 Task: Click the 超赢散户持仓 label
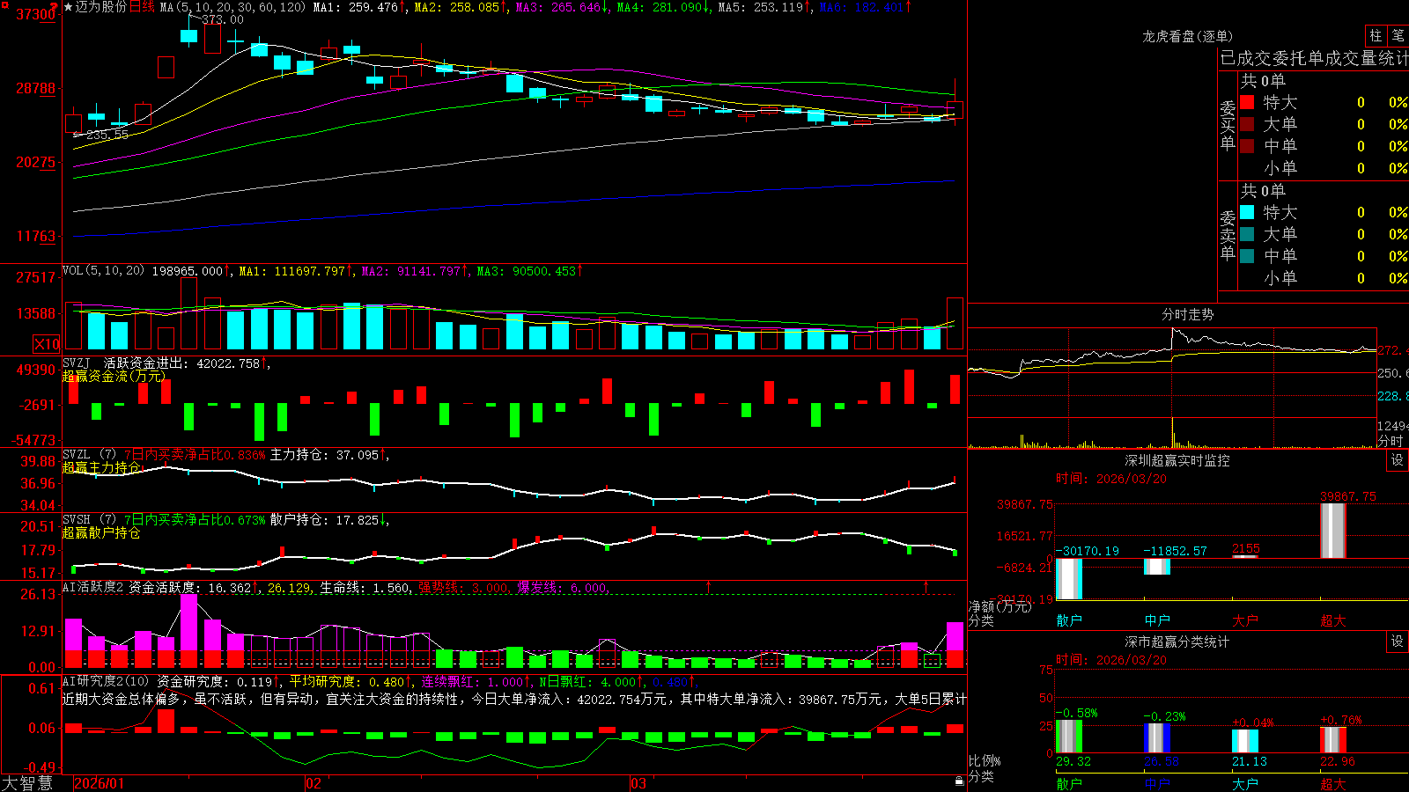[x=101, y=532]
